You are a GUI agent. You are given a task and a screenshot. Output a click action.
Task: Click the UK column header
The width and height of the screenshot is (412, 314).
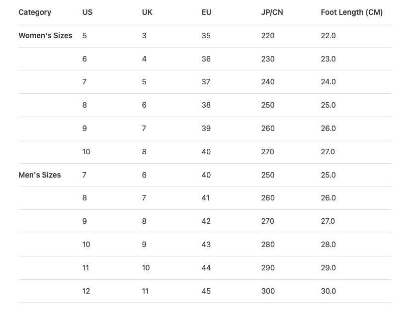(x=147, y=12)
